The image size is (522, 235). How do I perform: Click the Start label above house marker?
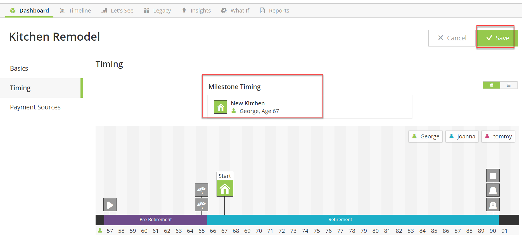coord(225,176)
